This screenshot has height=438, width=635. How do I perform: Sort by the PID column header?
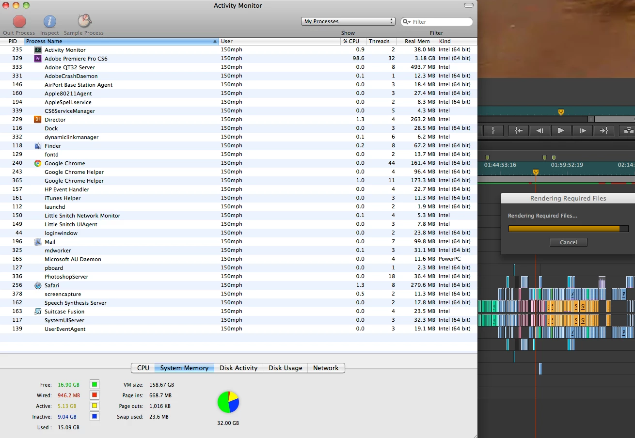[12, 41]
